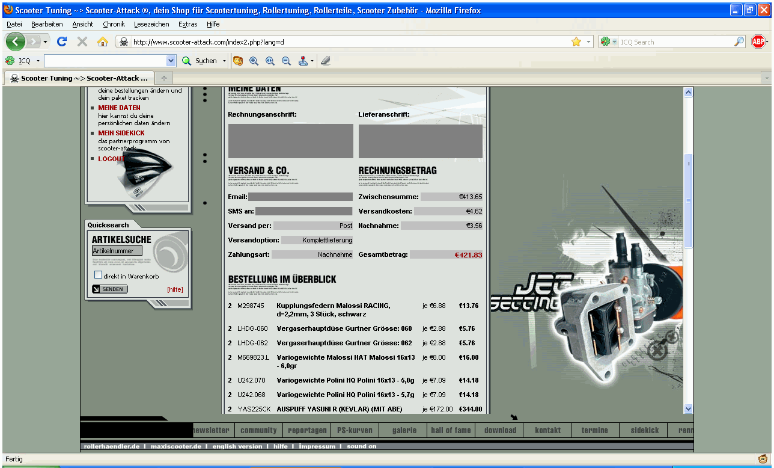Click the Firefox logo in title bar
774x468 pixels.
click(8, 10)
